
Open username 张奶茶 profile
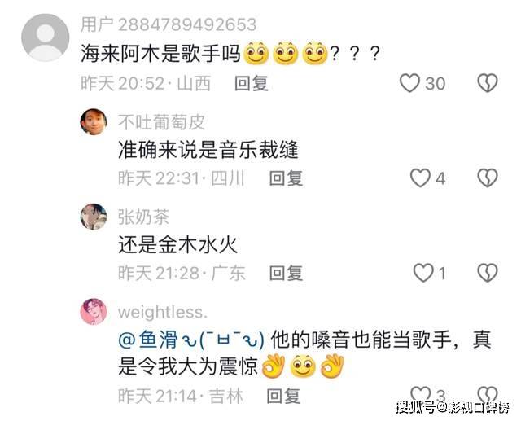click(x=144, y=217)
